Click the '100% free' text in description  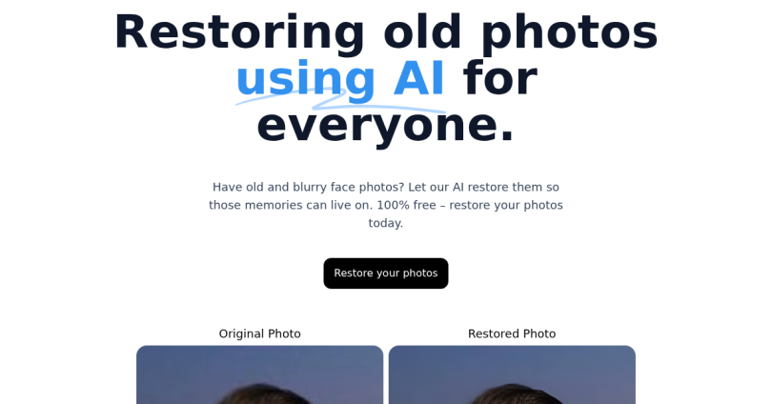(406, 205)
